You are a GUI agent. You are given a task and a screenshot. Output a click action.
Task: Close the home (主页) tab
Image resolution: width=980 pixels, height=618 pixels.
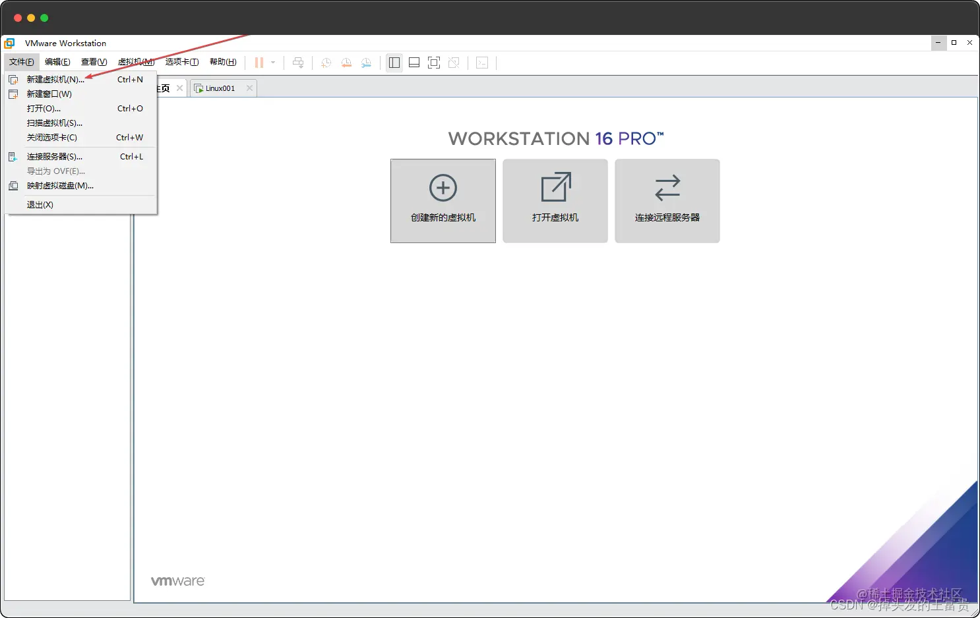(179, 88)
